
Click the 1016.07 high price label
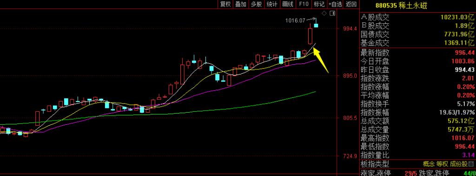pos(295,20)
